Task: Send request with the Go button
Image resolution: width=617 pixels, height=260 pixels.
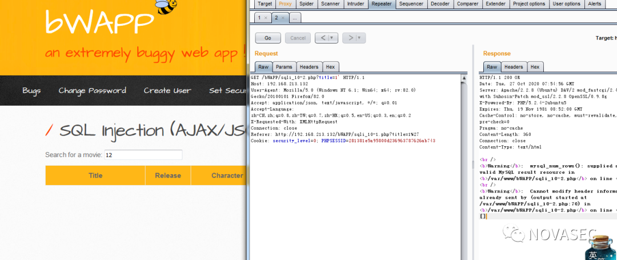Action: (x=268, y=38)
